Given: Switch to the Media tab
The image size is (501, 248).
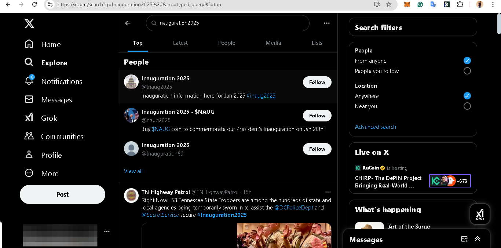Looking at the screenshot, I should (x=273, y=43).
